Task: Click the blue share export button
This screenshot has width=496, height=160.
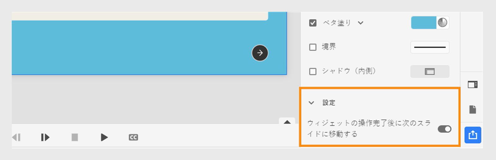Action: click(x=473, y=135)
